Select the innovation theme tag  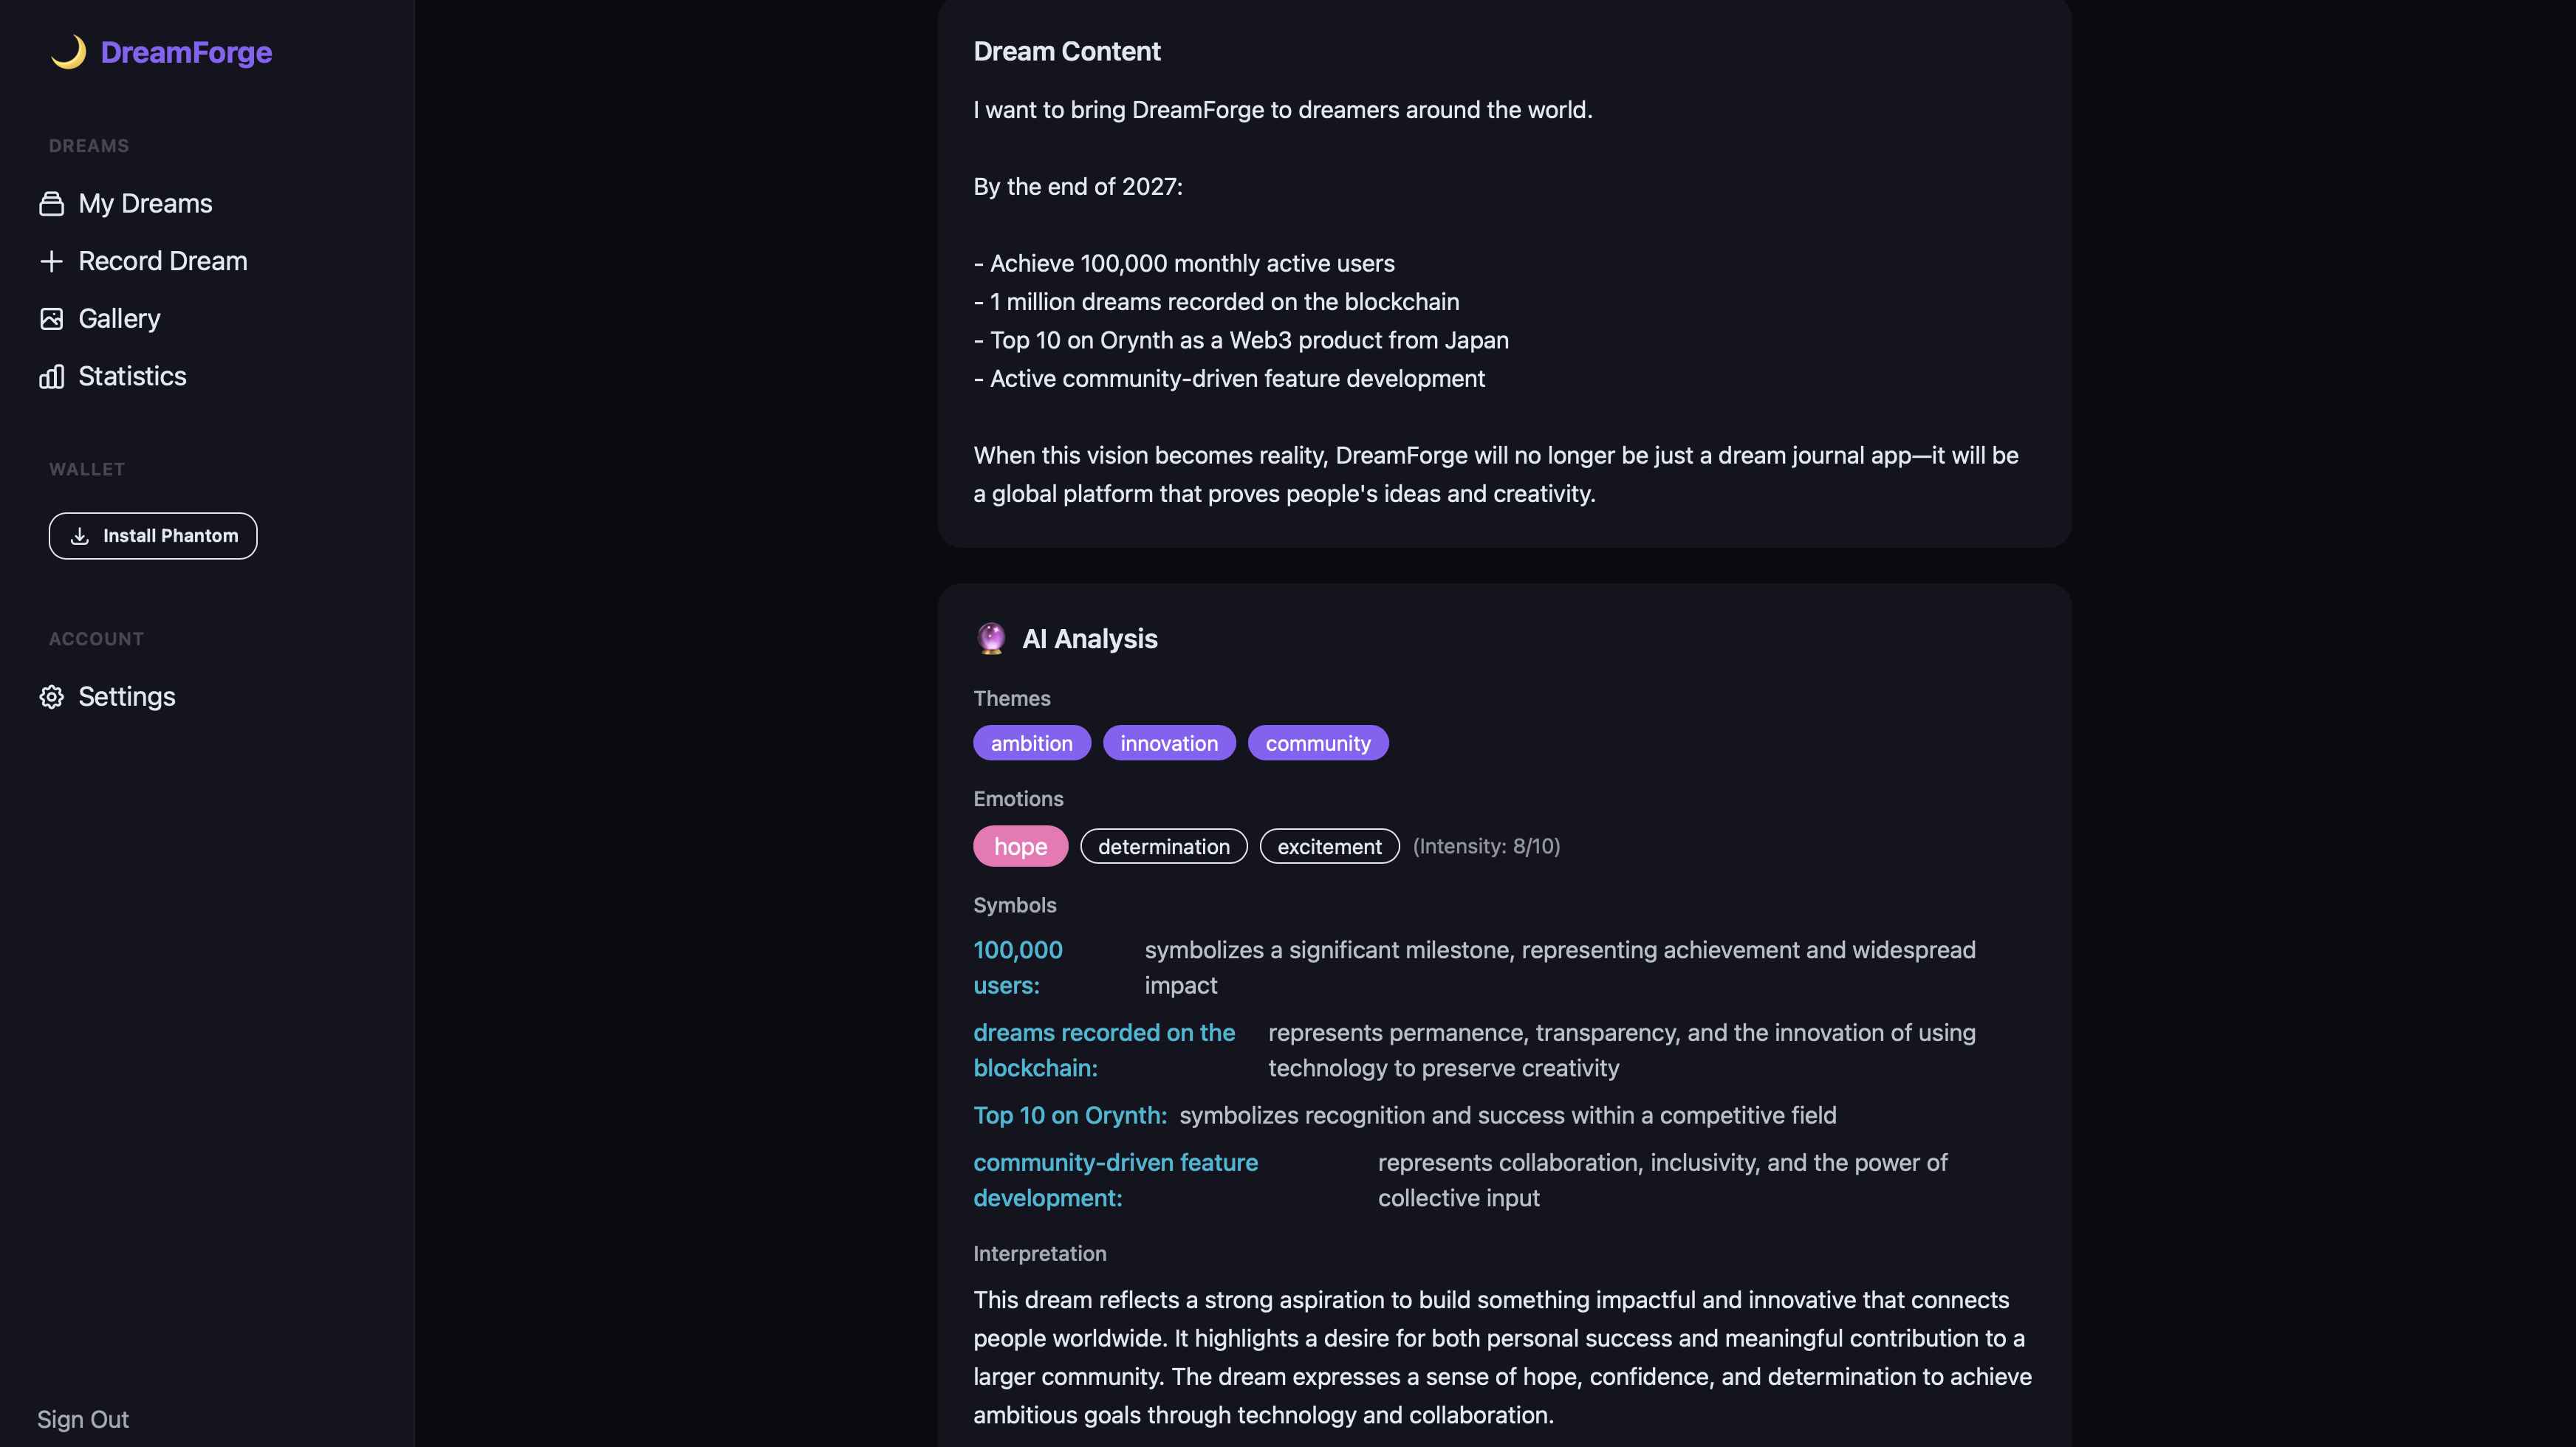coord(1168,743)
